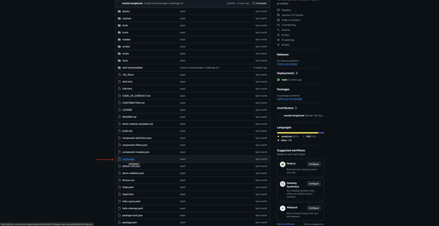Click the folder icon next to tools

click(x=119, y=60)
